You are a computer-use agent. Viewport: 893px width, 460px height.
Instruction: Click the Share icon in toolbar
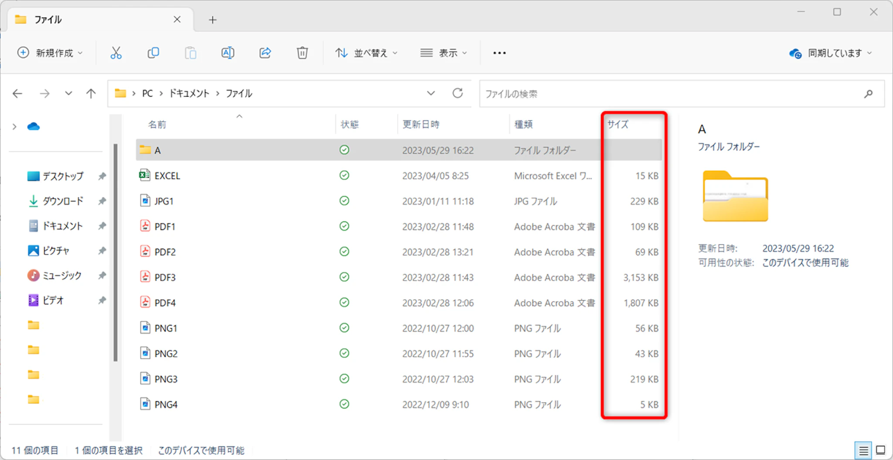[x=265, y=53]
